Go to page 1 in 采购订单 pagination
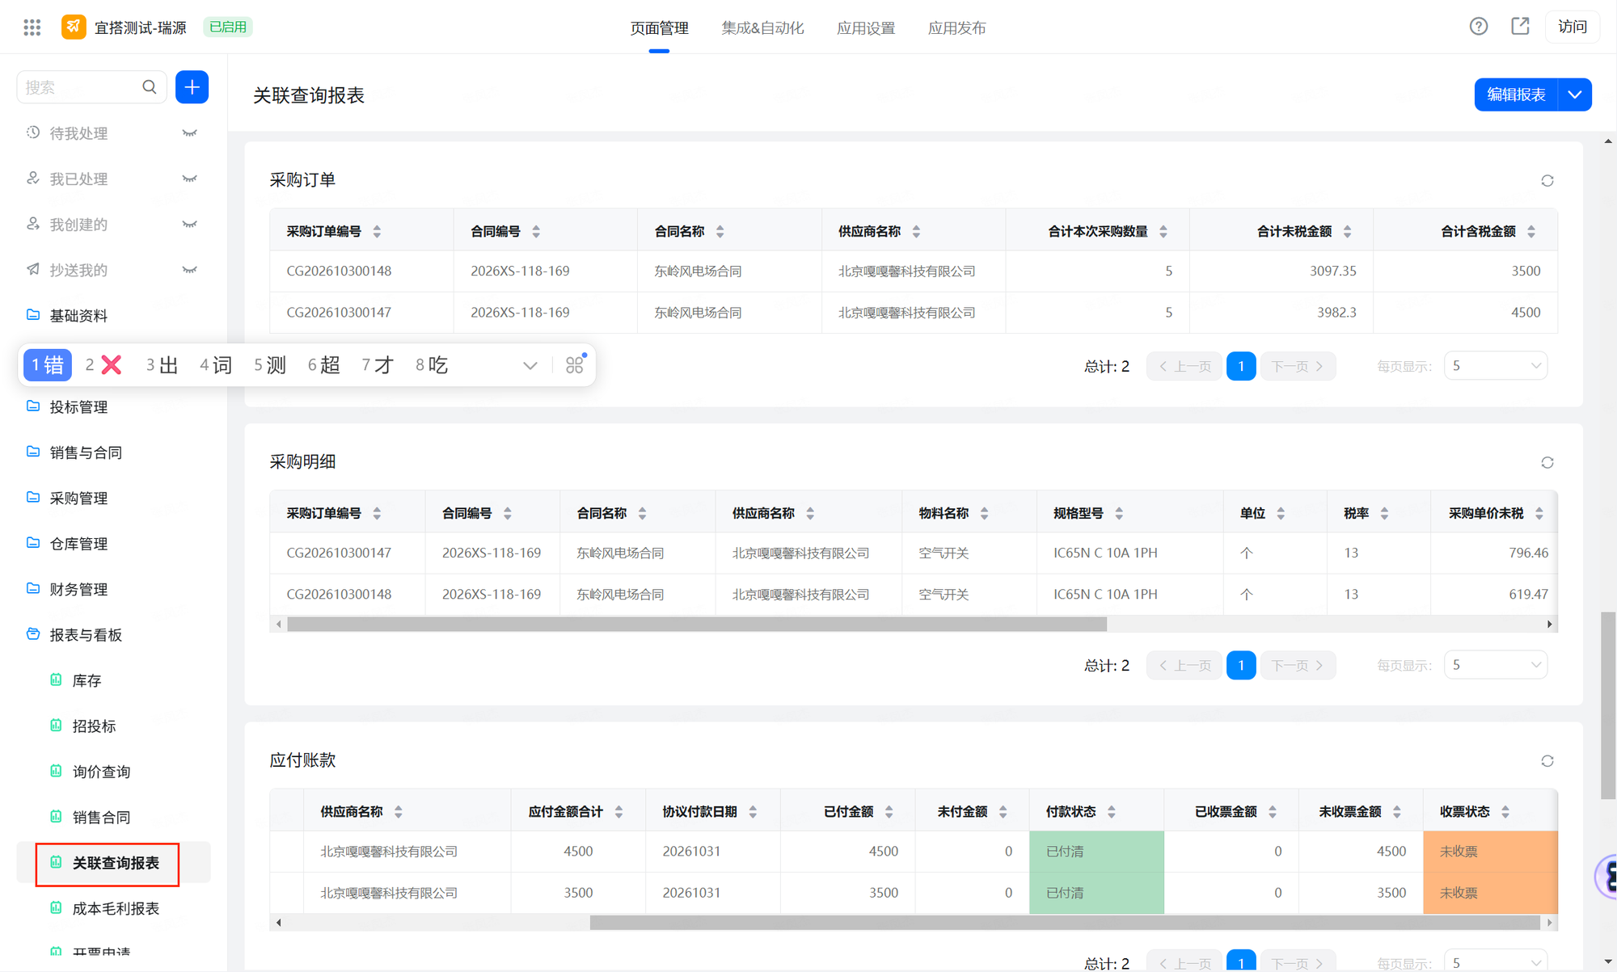The image size is (1617, 972). [x=1241, y=366]
